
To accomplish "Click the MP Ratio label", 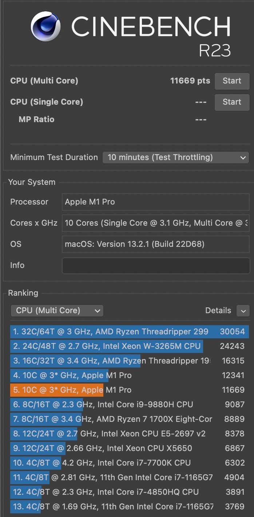I will pos(36,119).
